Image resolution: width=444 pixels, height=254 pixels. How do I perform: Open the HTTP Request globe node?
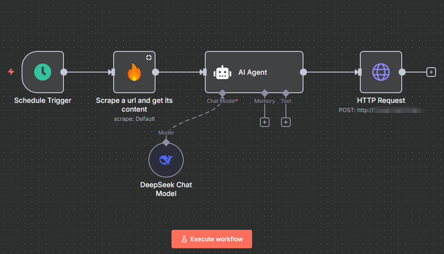click(x=381, y=72)
